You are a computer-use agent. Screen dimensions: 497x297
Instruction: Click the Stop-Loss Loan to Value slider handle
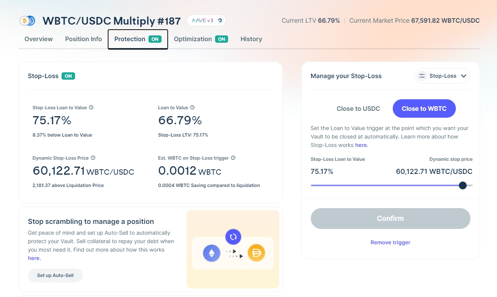pyautogui.click(x=463, y=185)
